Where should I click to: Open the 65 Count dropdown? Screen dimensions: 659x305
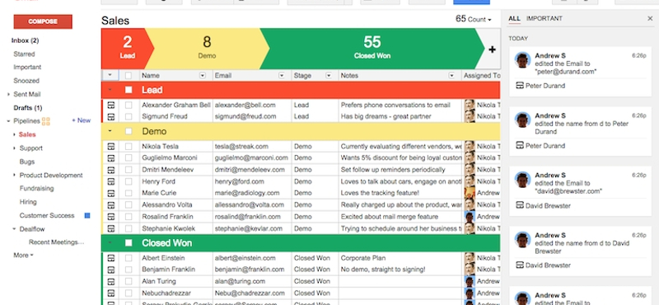tap(474, 19)
